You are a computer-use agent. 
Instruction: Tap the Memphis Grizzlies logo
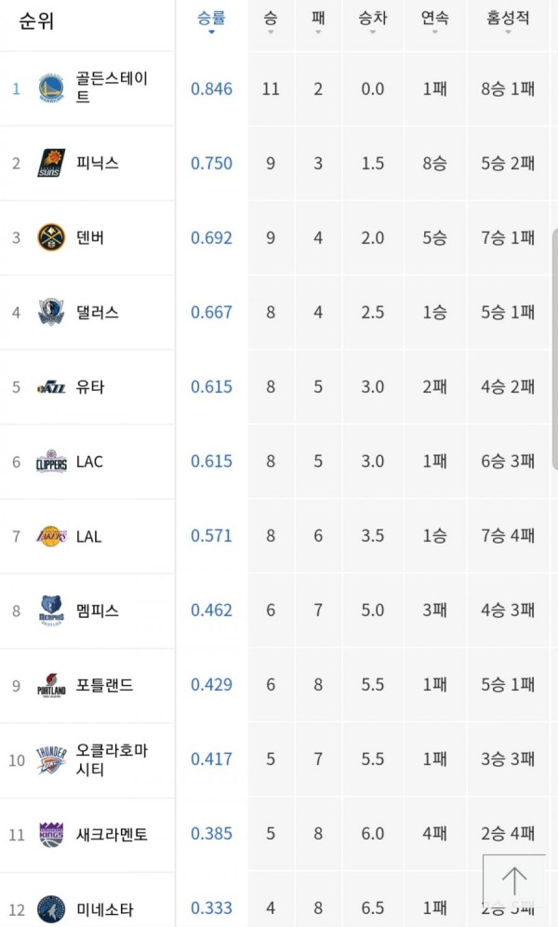[51, 611]
